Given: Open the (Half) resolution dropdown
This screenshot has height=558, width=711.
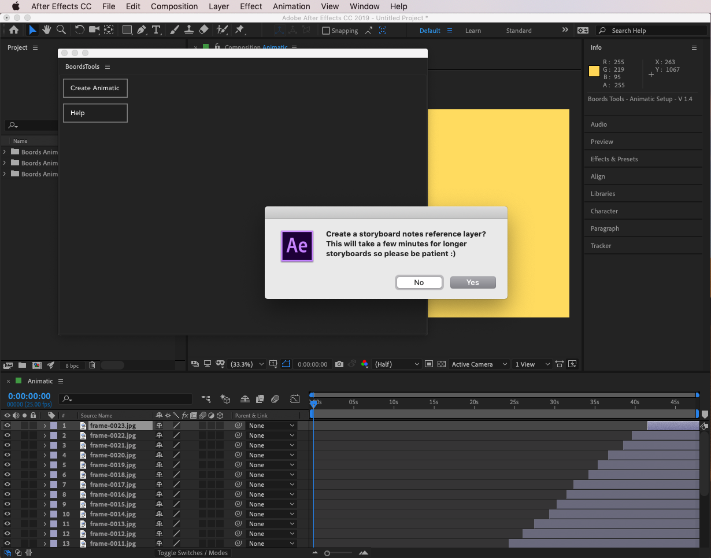Looking at the screenshot, I should coord(397,364).
